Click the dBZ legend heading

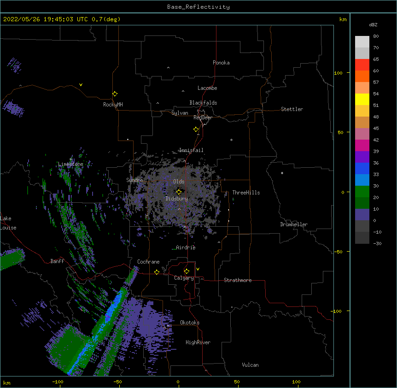373,24
